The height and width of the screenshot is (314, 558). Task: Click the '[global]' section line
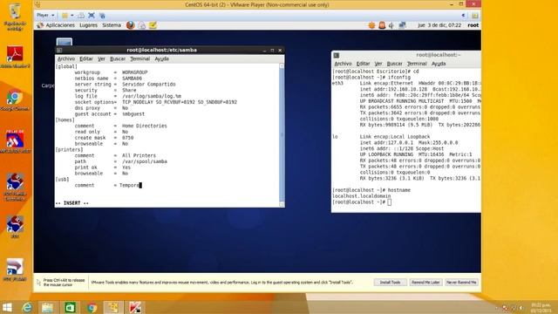click(66, 66)
